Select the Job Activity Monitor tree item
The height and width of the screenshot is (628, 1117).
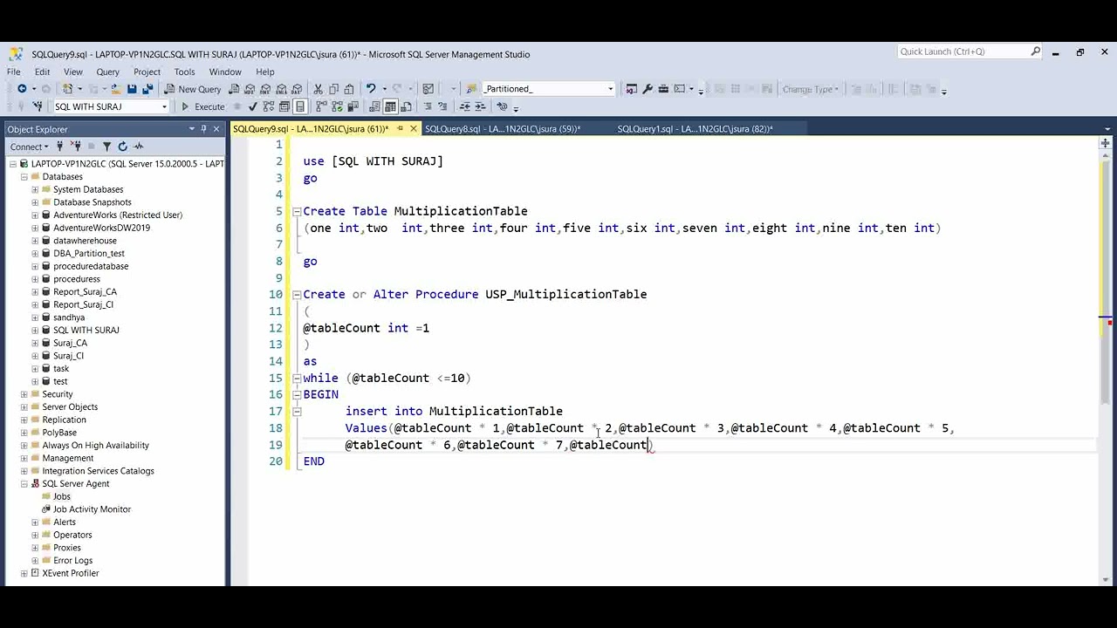(92, 509)
